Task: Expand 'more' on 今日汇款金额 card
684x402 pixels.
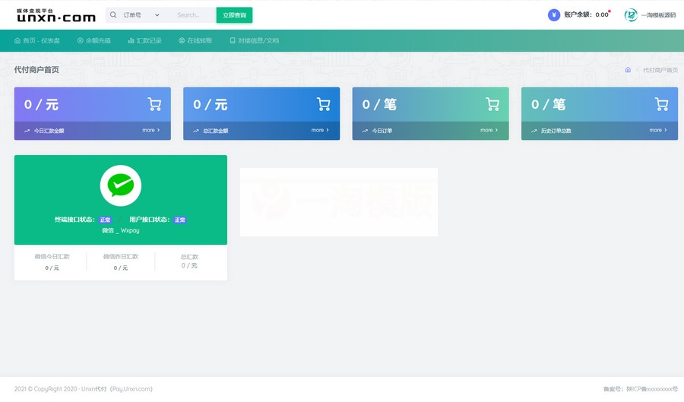Action: point(150,131)
